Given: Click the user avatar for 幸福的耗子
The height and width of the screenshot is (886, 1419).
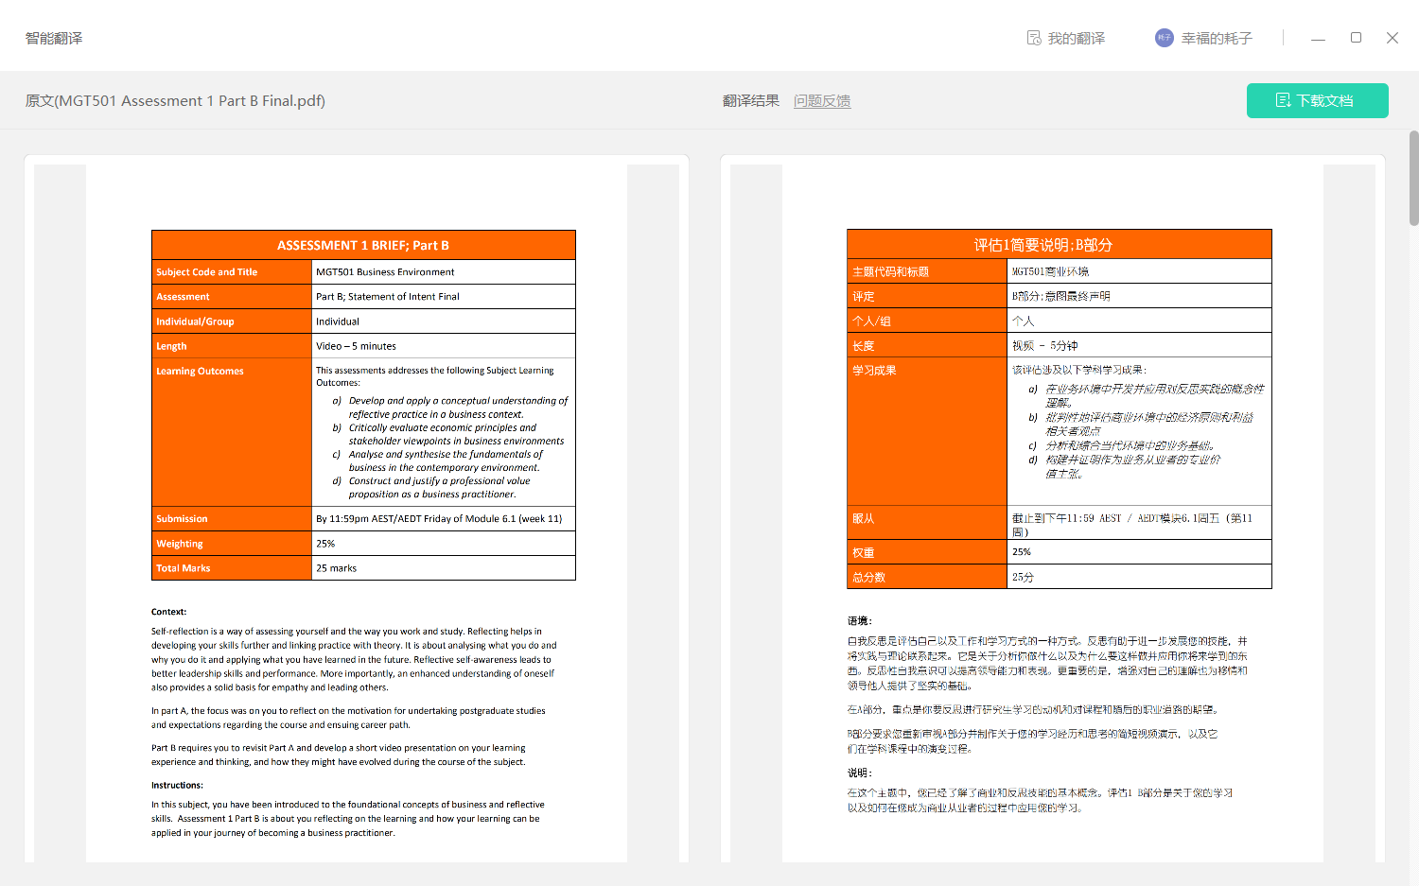Looking at the screenshot, I should coord(1165,38).
